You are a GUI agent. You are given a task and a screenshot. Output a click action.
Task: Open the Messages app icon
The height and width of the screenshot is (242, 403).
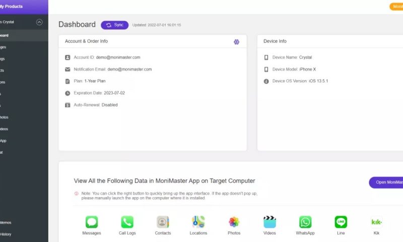(x=92, y=222)
